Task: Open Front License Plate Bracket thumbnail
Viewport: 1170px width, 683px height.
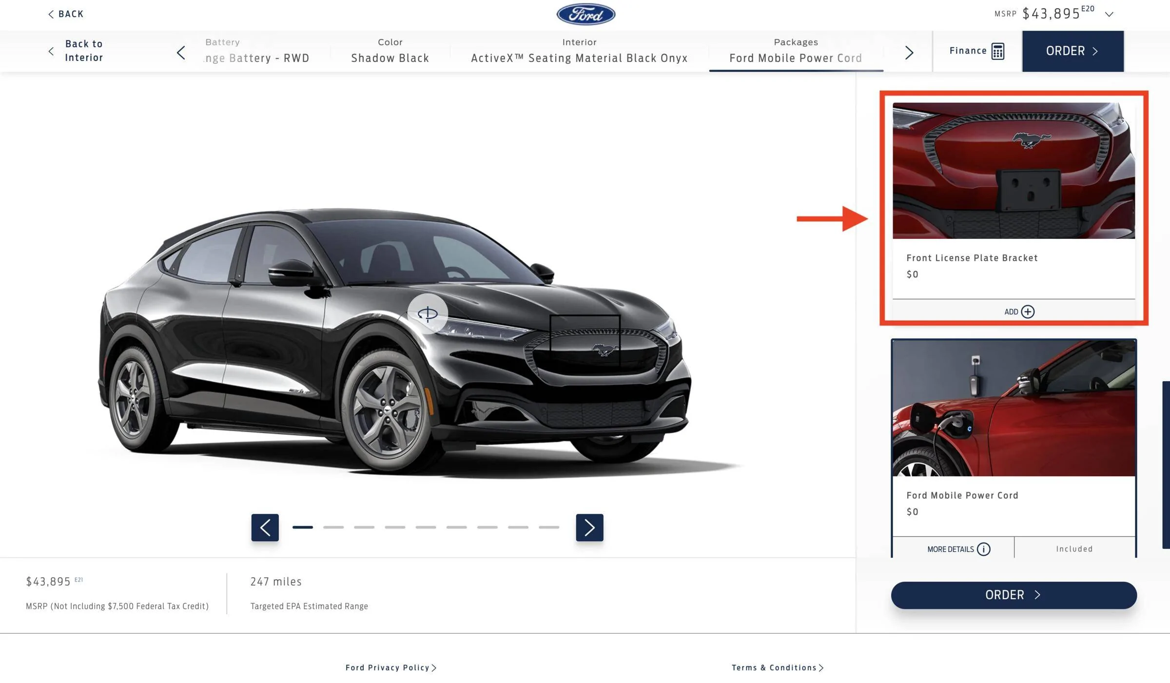Action: (x=1014, y=170)
